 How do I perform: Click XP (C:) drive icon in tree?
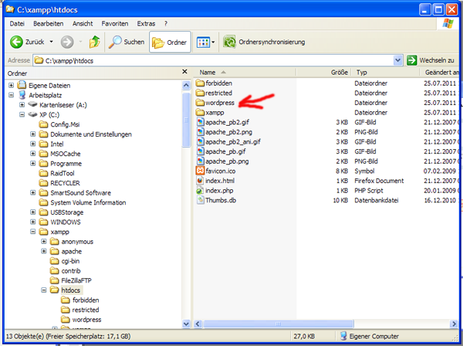[32, 114]
